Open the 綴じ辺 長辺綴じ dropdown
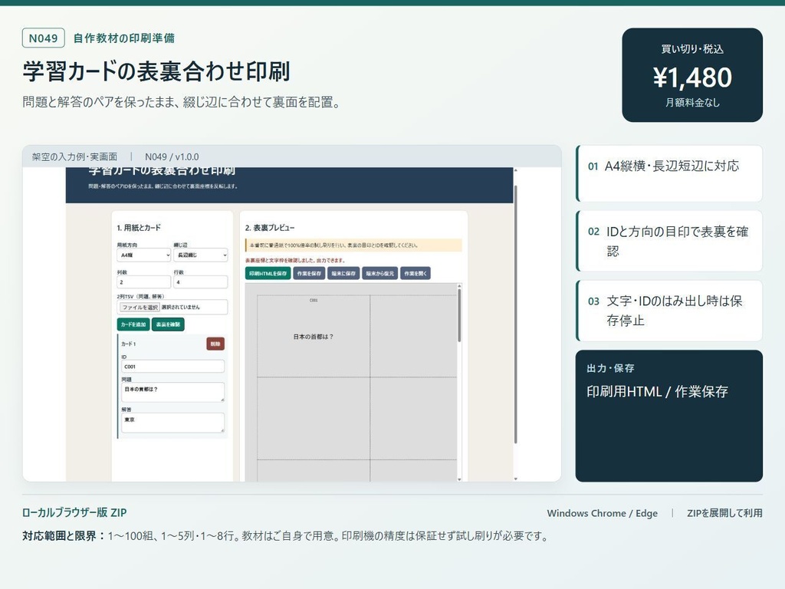Viewport: 785px width, 589px height. coord(201,255)
